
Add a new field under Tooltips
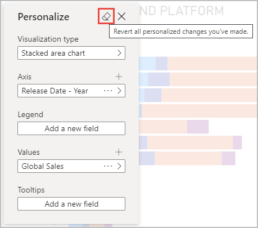pyautogui.click(x=71, y=204)
